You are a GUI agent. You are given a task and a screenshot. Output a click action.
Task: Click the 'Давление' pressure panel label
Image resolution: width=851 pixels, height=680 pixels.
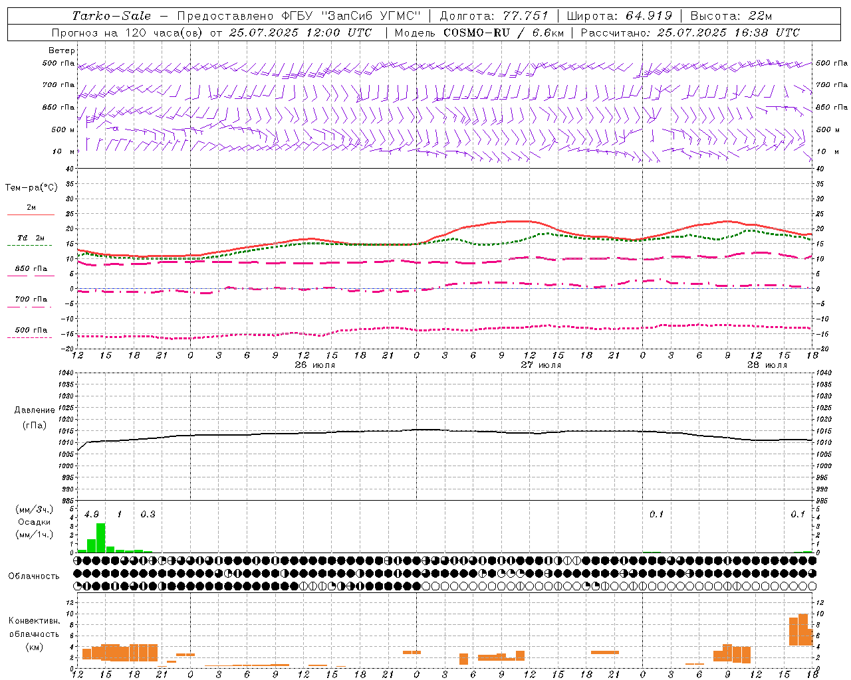35,410
